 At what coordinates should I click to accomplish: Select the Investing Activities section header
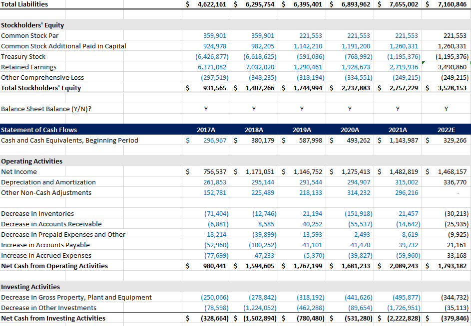point(30,287)
